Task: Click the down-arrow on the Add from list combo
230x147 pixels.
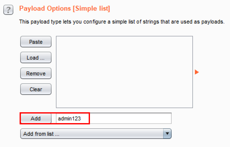Action: coord(167,134)
